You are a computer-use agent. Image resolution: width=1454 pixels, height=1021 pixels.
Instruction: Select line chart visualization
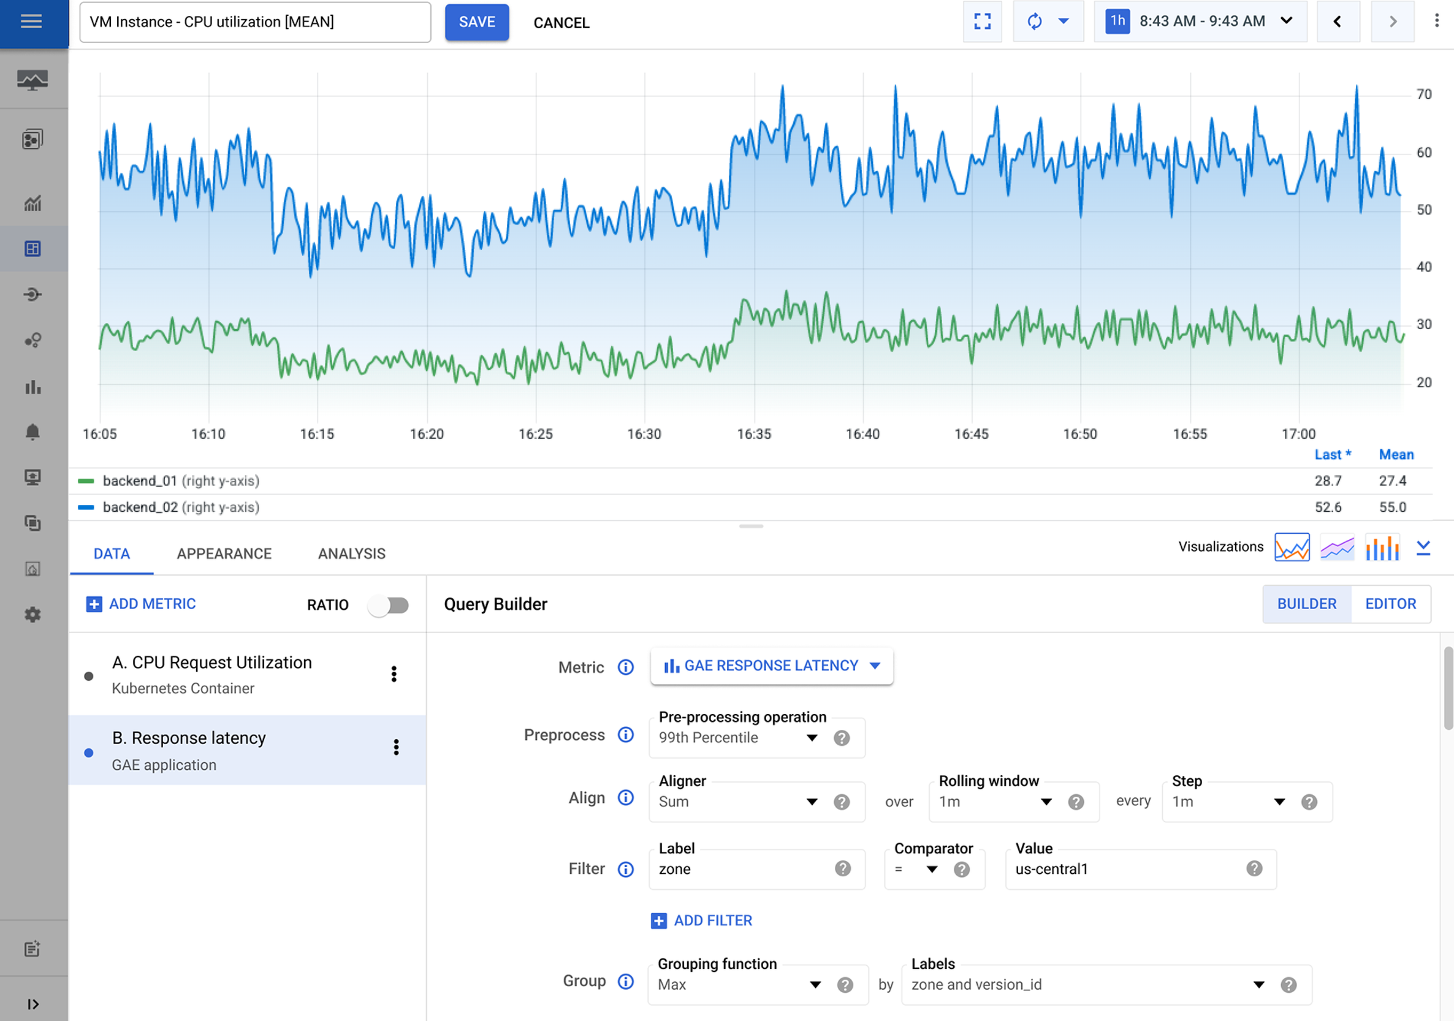pos(1292,547)
